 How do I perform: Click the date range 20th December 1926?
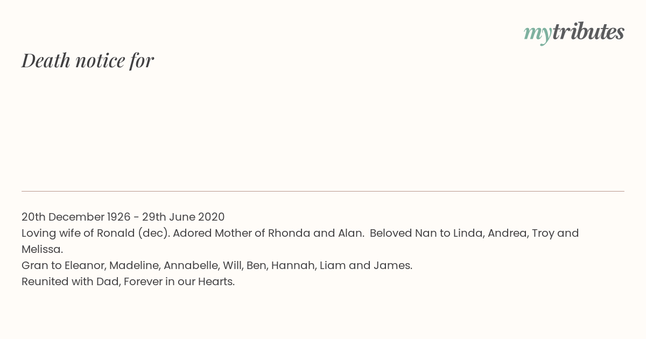[76, 217]
